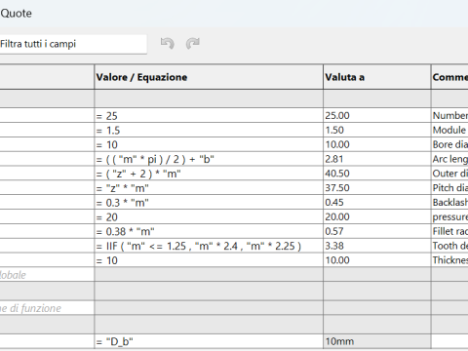Click the '= "D_b"' equation at bottom
This screenshot has height=351, width=468.
209,341
